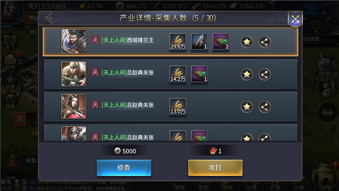Close the 产业详情 dialog with X
Screen dimensions: 339x191
tap(295, 19)
